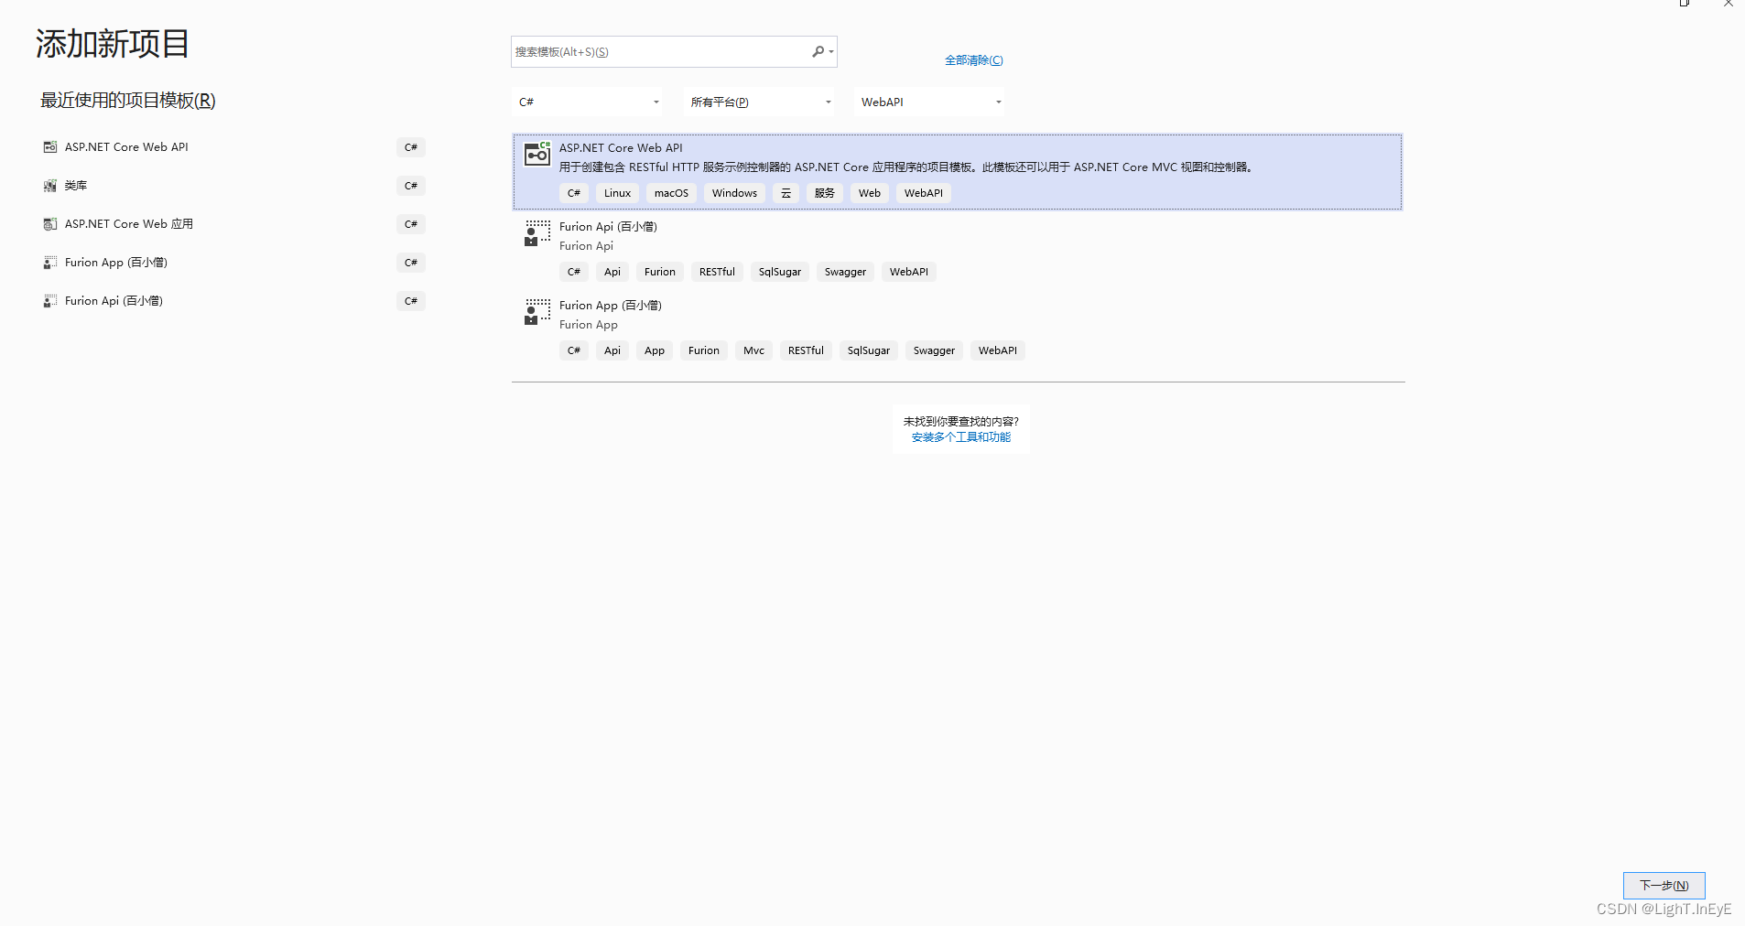Click the SqlSugar tag in Furion App row
Viewport: 1745px width, 926px height.
[869, 350]
